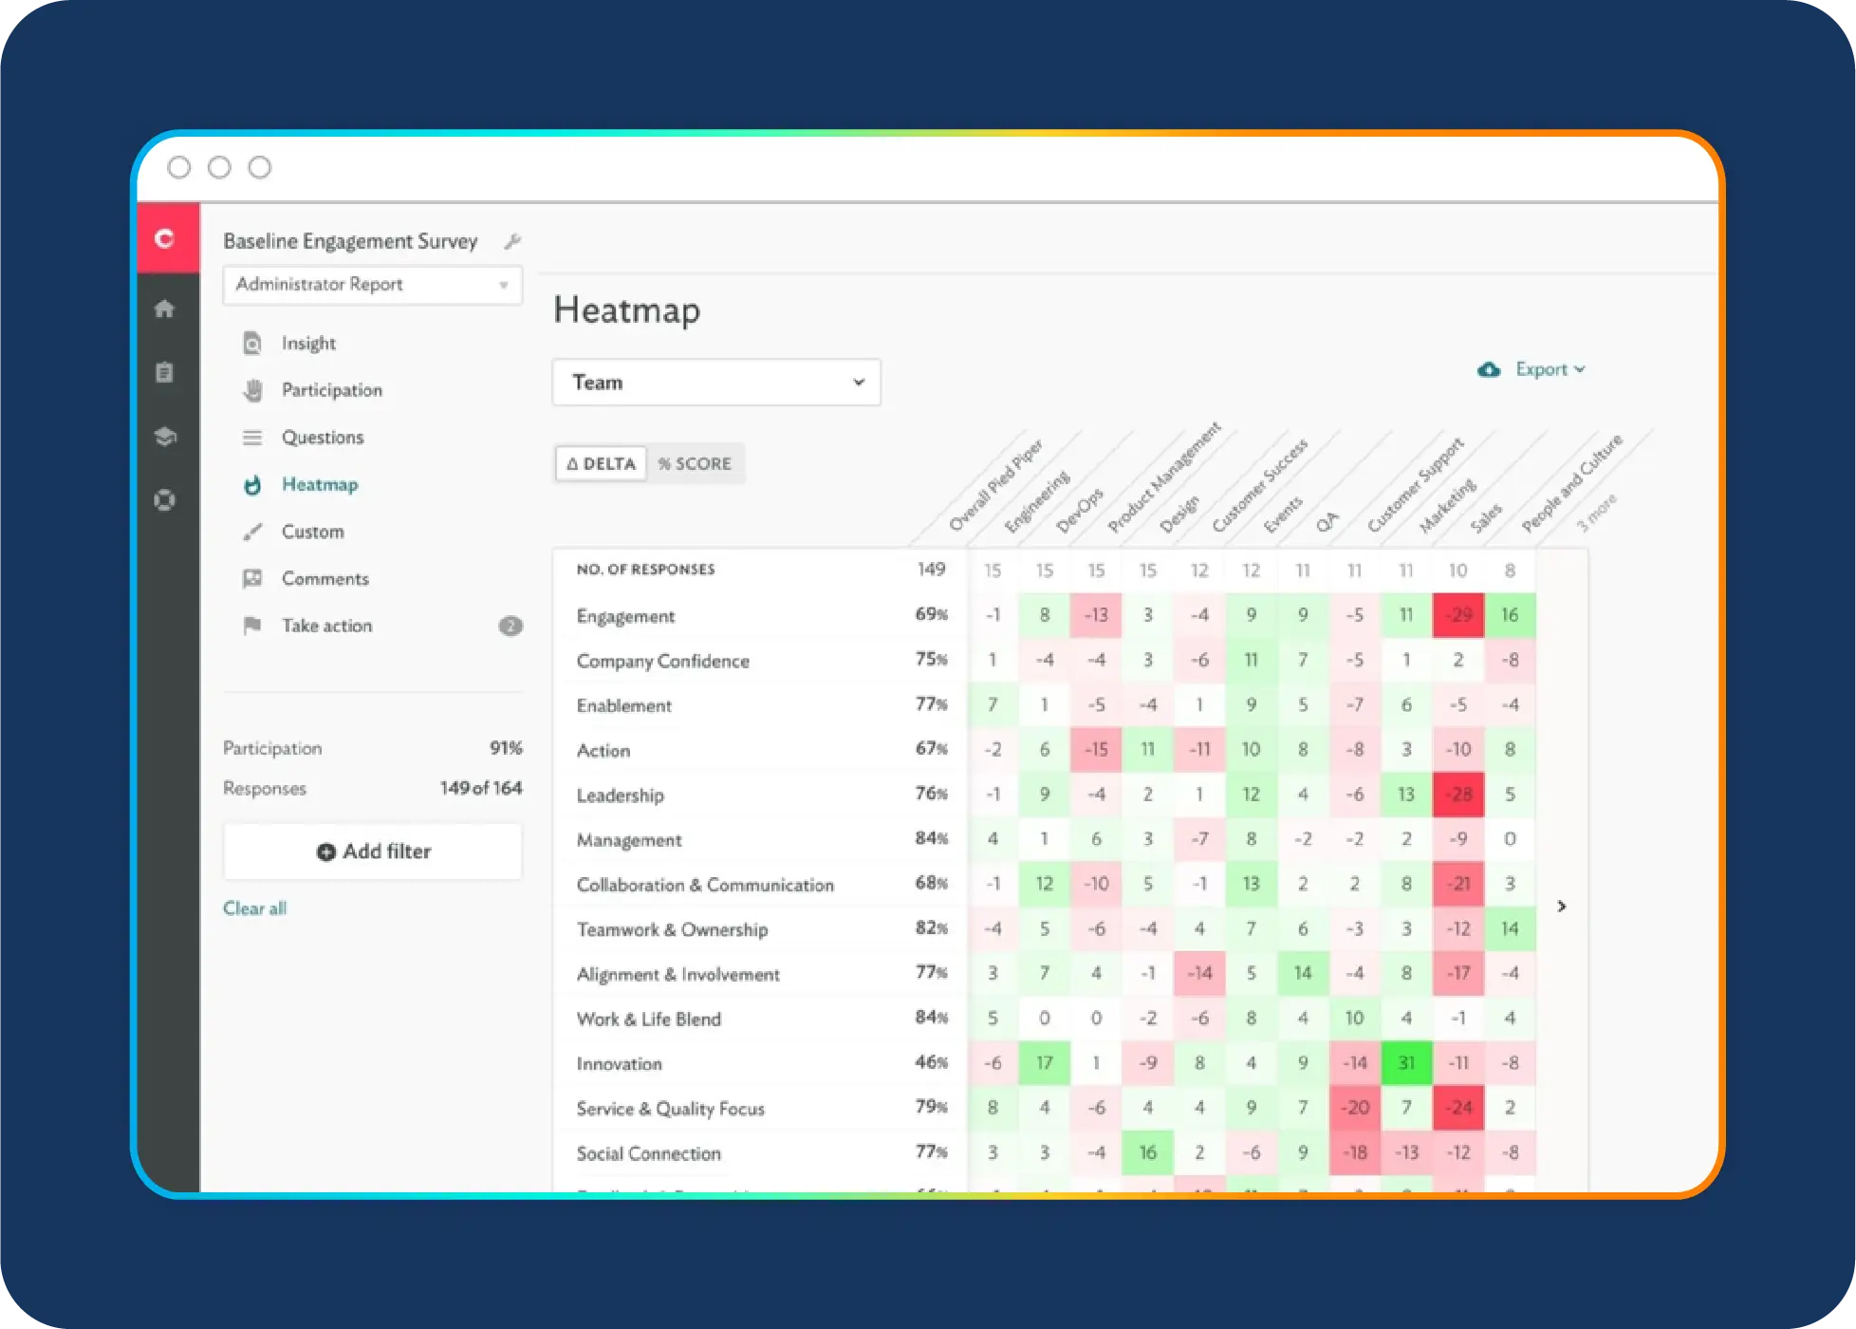Switch heatmap to % Score view

click(696, 463)
